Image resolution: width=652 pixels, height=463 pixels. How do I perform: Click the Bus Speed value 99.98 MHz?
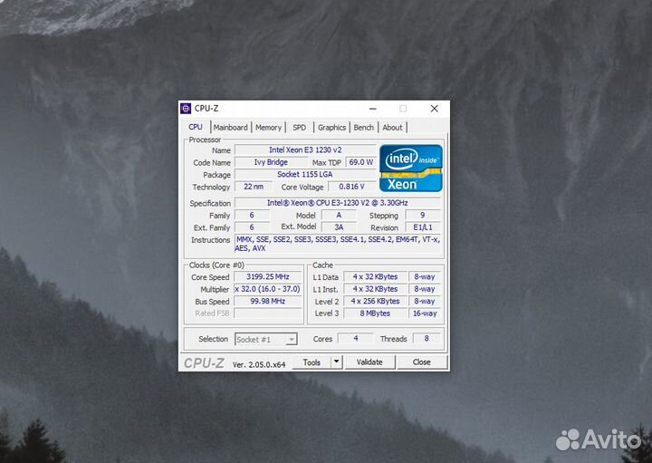[268, 301]
